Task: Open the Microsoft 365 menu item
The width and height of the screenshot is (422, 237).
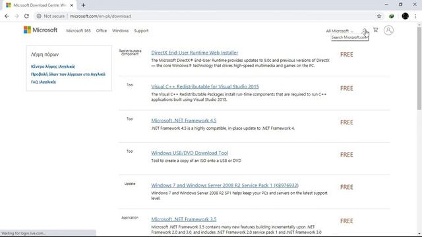Action: click(78, 31)
